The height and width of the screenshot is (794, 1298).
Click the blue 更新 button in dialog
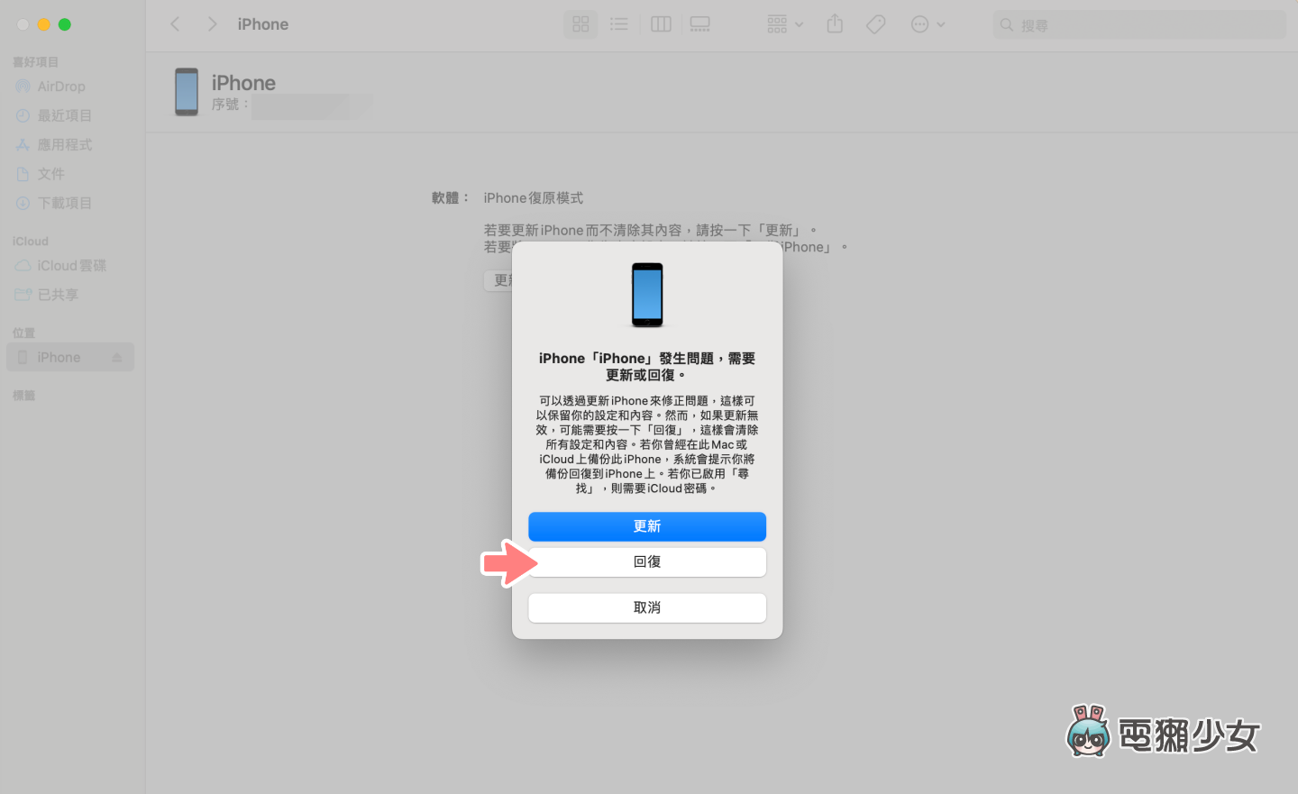(x=647, y=526)
